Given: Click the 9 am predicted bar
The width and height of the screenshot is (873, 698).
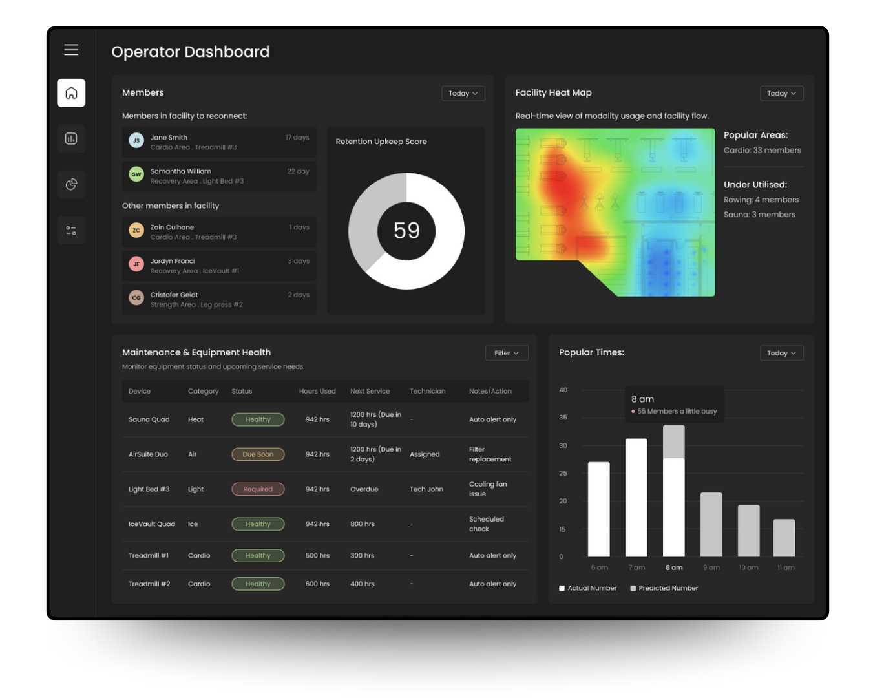Looking at the screenshot, I should (711, 525).
